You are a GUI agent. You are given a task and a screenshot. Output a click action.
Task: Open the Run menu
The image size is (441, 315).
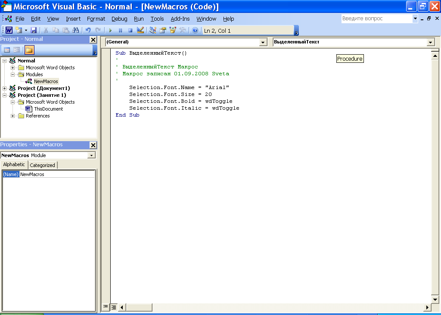139,19
